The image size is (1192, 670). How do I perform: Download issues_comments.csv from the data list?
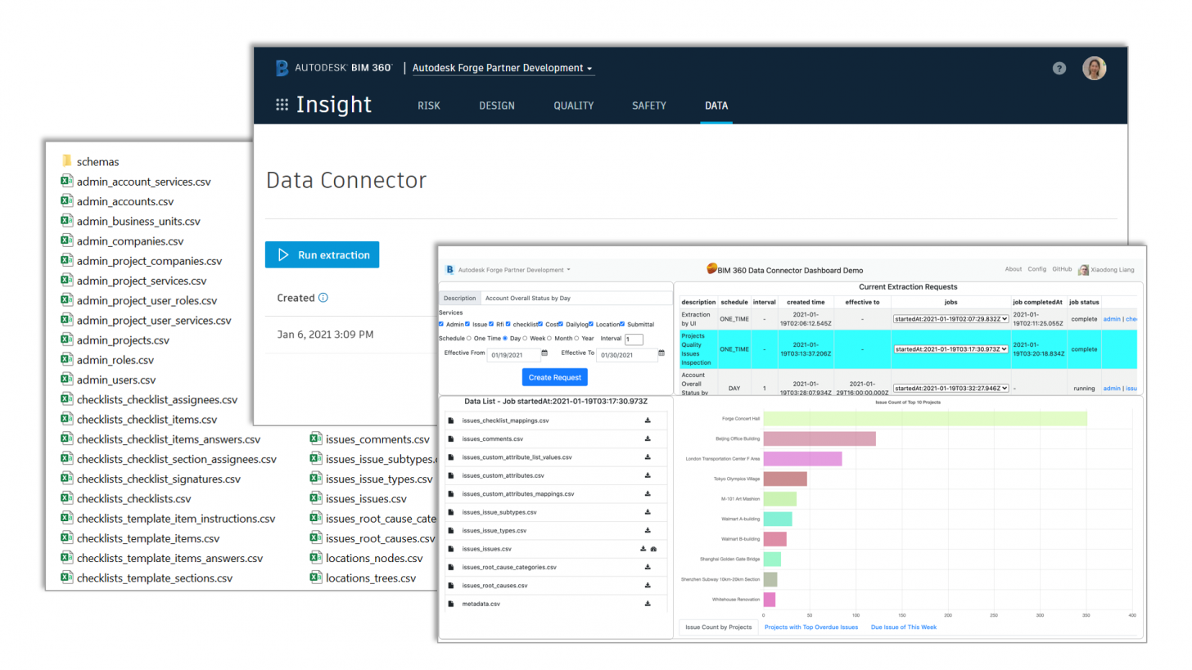648,438
